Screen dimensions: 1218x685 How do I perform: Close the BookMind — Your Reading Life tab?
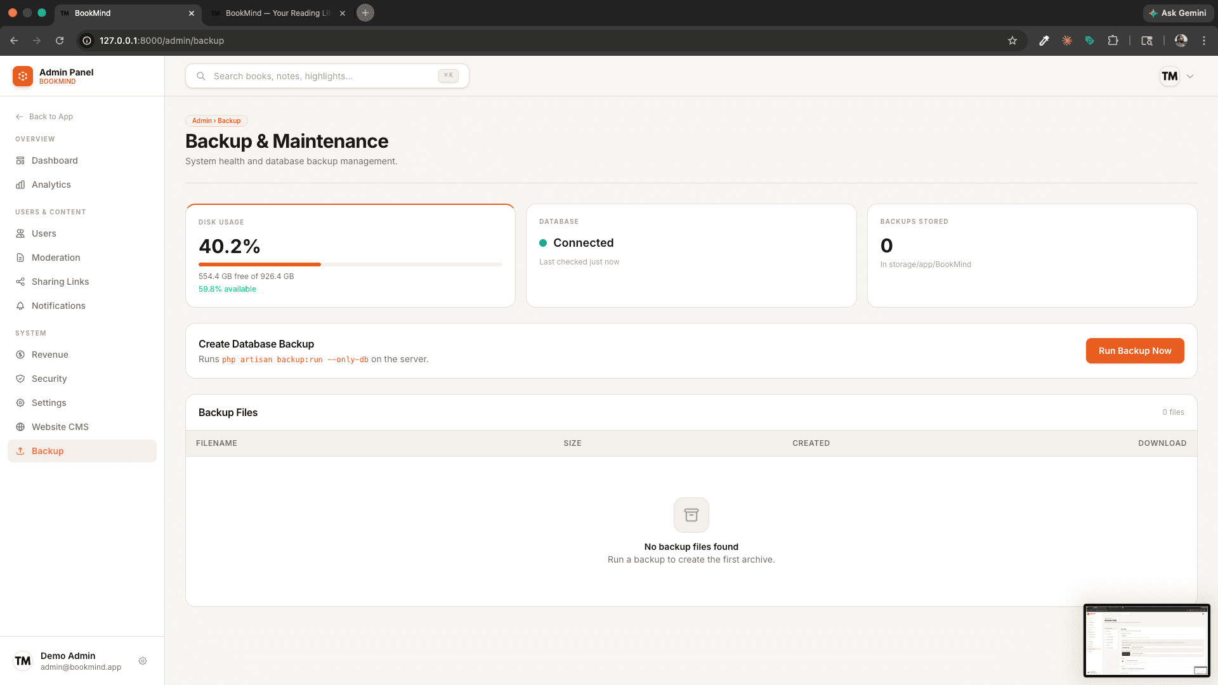(343, 13)
